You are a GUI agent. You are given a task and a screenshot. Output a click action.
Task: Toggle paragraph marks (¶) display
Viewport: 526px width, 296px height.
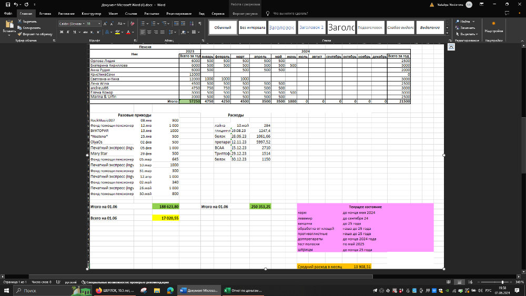pyautogui.click(x=199, y=24)
